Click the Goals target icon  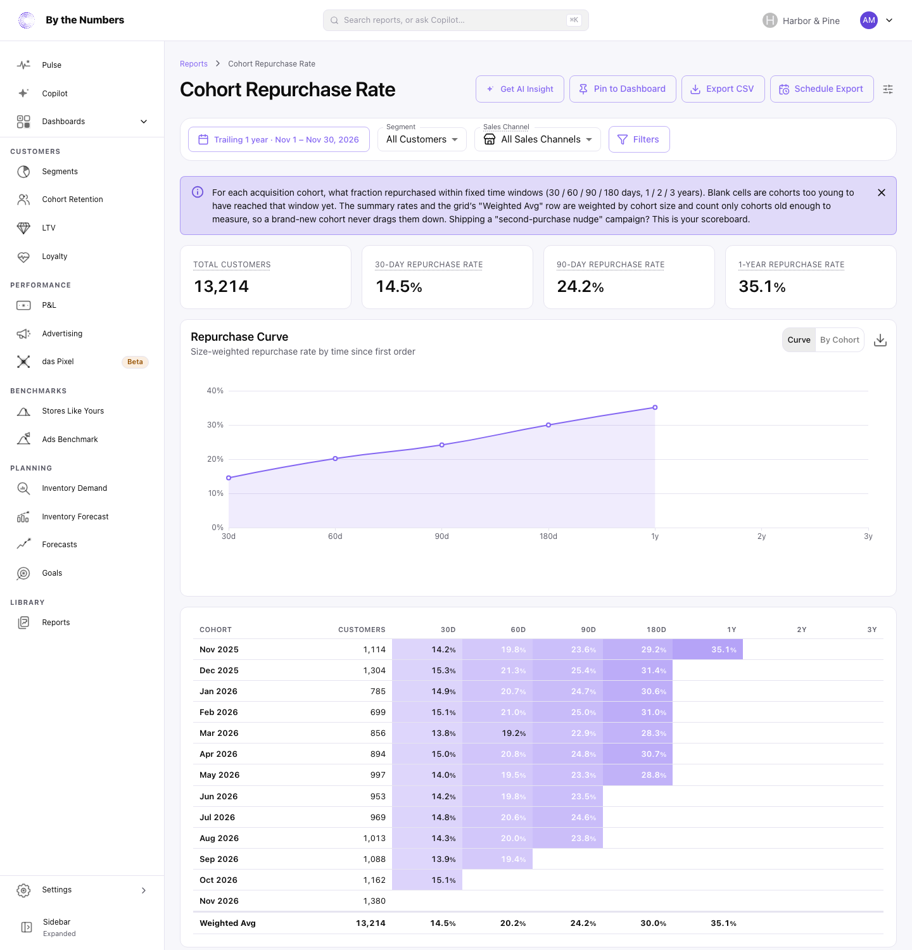[x=23, y=573]
